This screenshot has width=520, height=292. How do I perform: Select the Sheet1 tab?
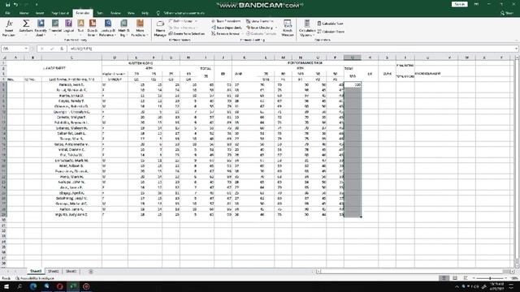point(36,271)
